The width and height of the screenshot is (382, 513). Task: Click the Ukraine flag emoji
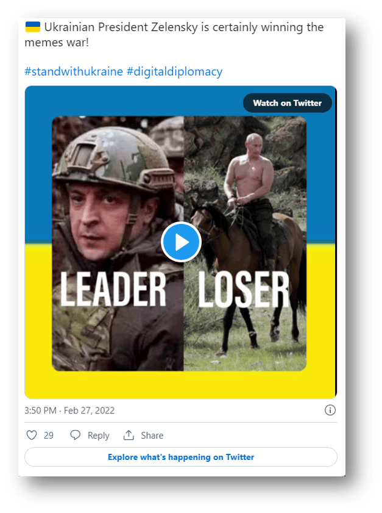32,27
